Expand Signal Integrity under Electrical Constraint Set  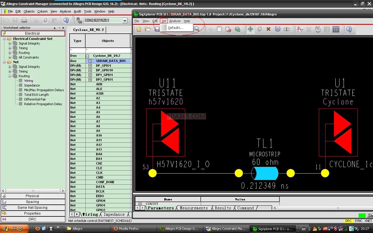(x=10, y=43)
